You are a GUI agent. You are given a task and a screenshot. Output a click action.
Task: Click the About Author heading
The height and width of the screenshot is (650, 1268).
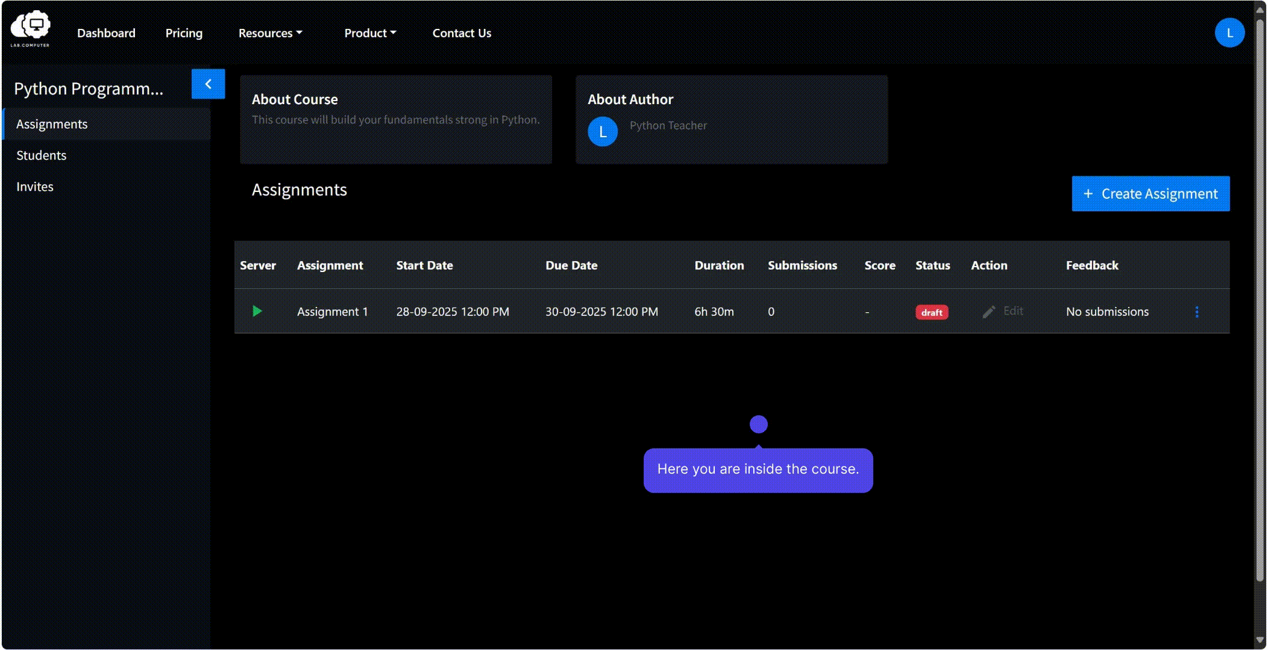[630, 99]
